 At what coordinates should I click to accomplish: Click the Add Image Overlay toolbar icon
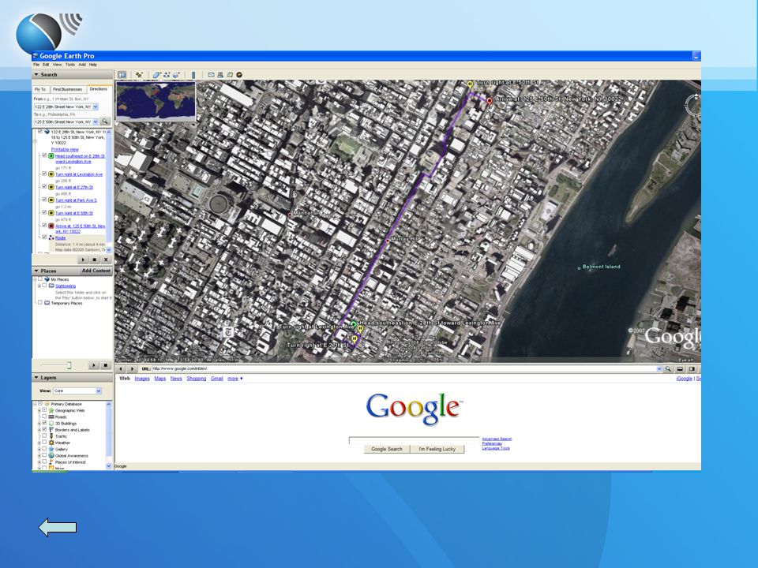pyautogui.click(x=176, y=75)
